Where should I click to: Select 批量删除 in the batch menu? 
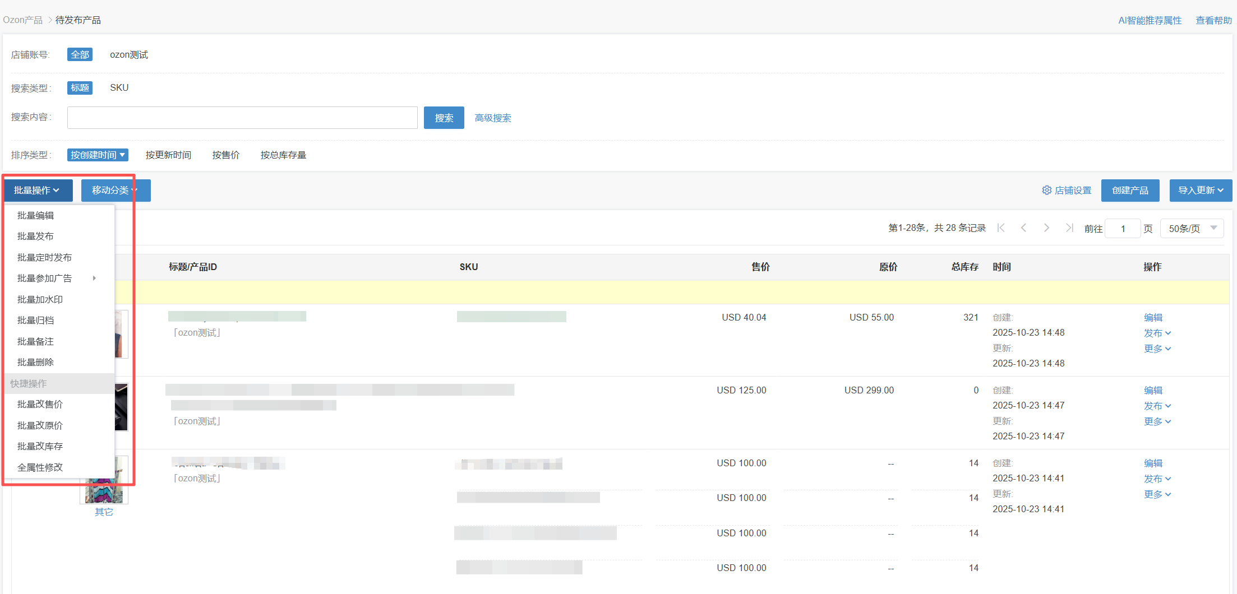click(35, 363)
